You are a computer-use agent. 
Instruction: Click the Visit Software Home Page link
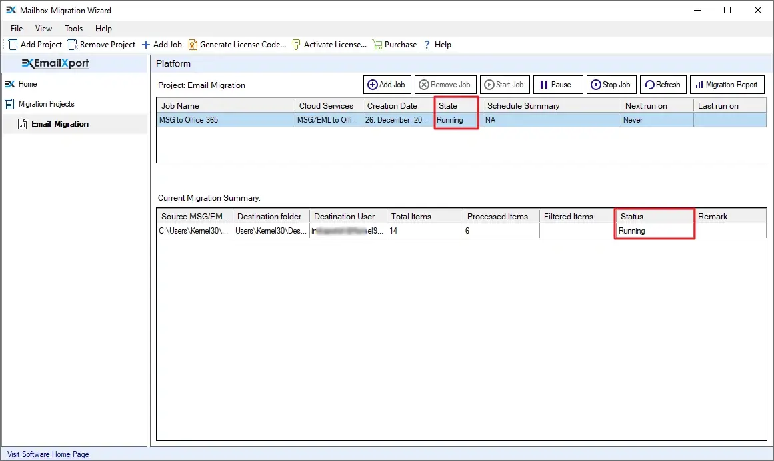tap(47, 454)
